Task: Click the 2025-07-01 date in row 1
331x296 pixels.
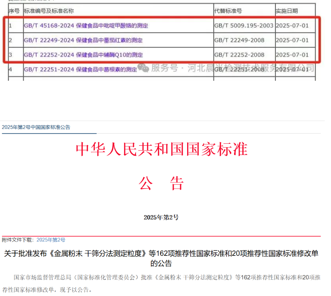Action: click(x=292, y=26)
